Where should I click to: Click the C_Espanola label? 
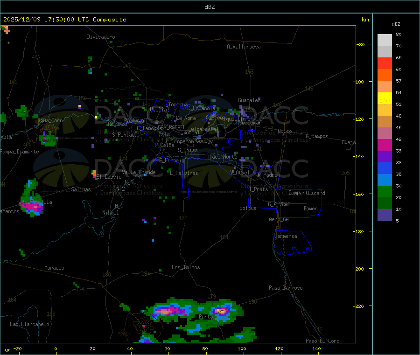(x=202, y=108)
